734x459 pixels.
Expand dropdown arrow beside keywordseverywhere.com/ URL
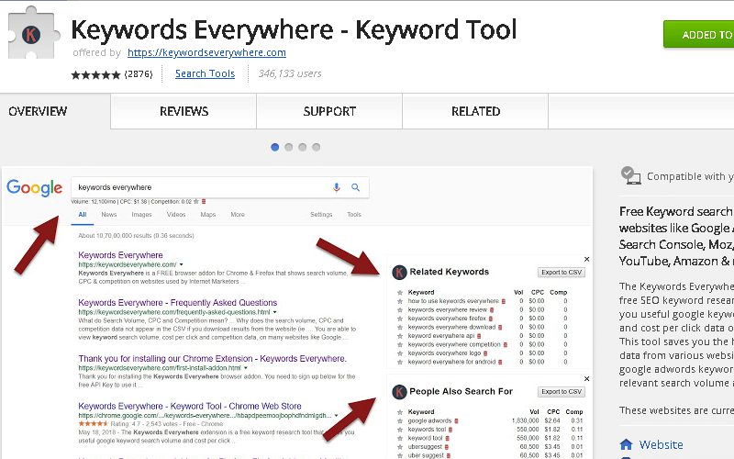coord(181,264)
